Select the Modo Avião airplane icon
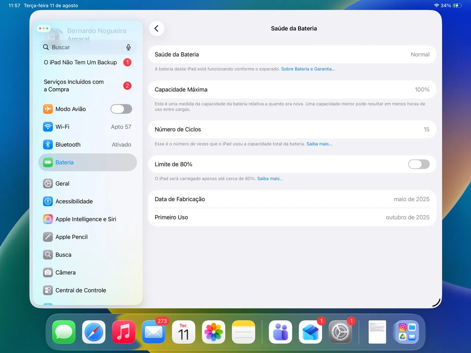The width and height of the screenshot is (471, 353). (48, 109)
